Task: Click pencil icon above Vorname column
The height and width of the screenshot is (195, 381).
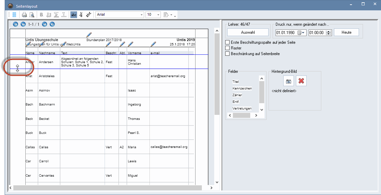Action: 131,44
